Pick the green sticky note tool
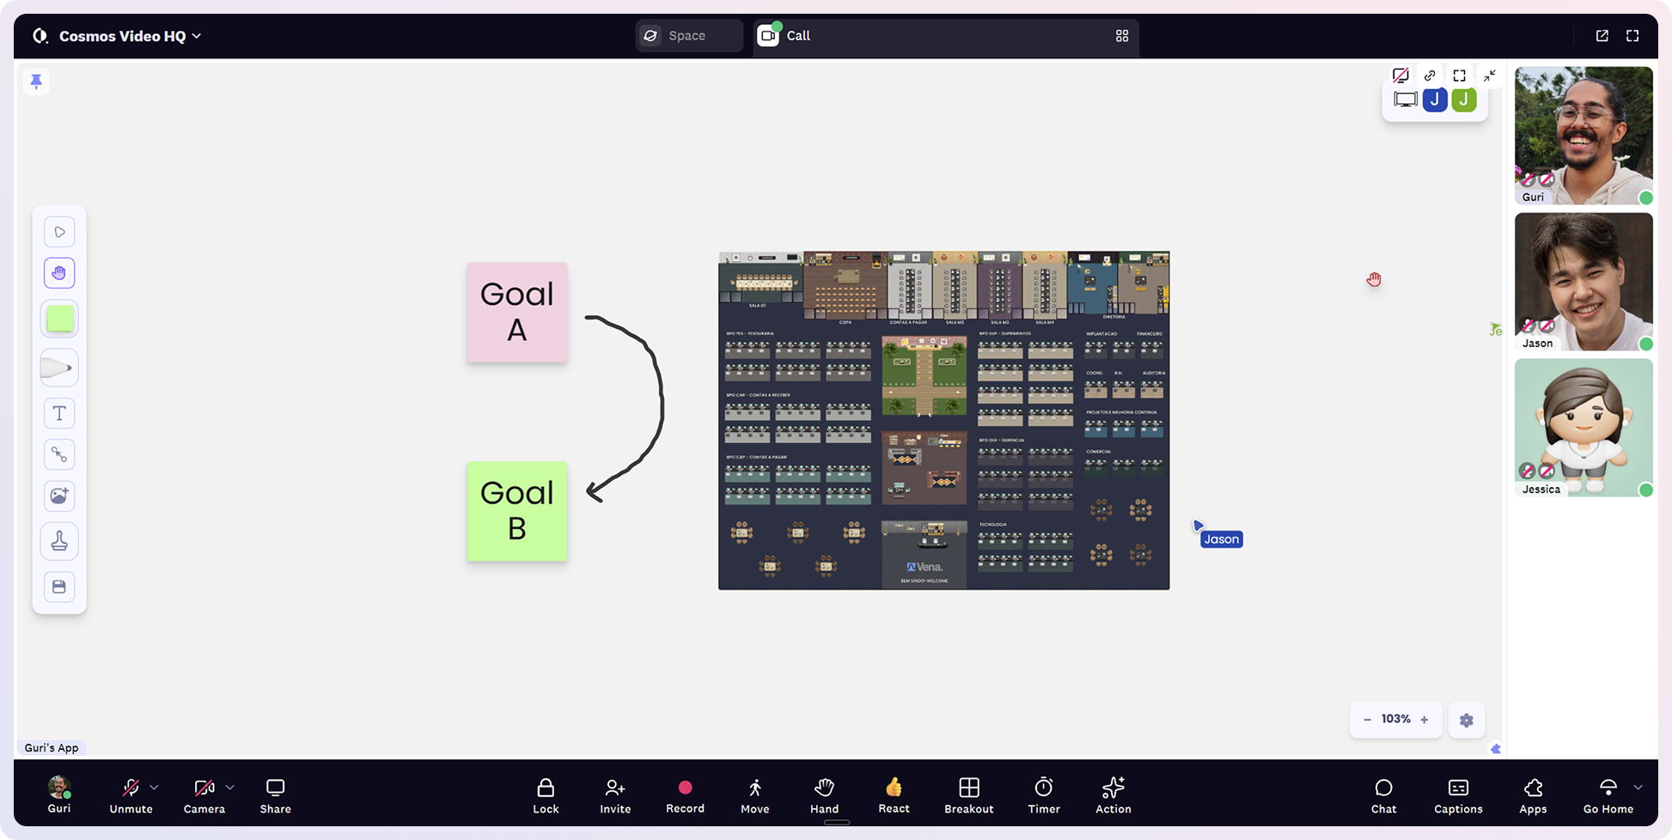This screenshot has height=840, width=1672. point(59,320)
